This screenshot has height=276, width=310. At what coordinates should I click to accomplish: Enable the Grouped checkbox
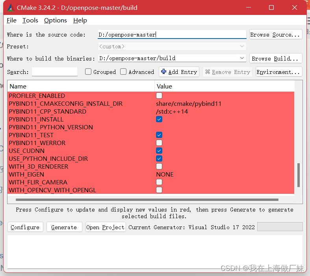coord(88,72)
